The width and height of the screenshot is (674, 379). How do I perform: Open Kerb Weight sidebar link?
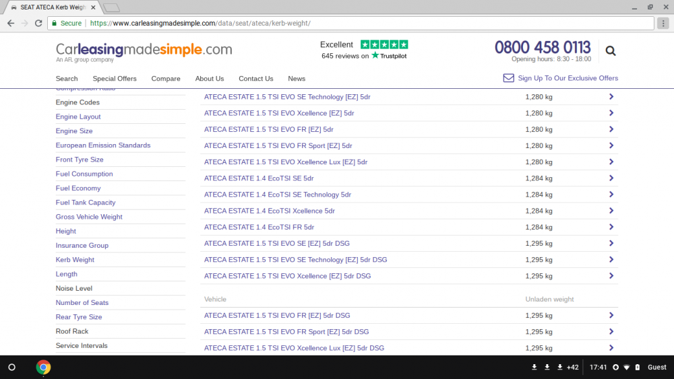[75, 260]
